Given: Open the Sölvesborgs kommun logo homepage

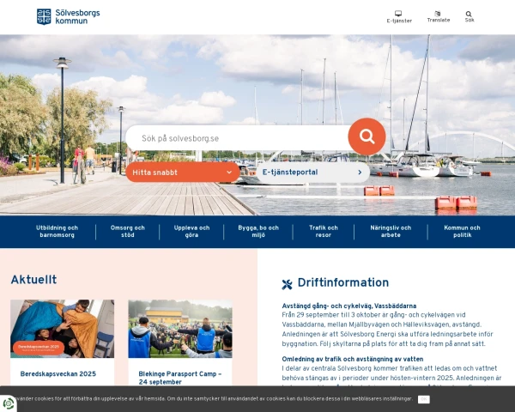Looking at the screenshot, I should tap(69, 17).
